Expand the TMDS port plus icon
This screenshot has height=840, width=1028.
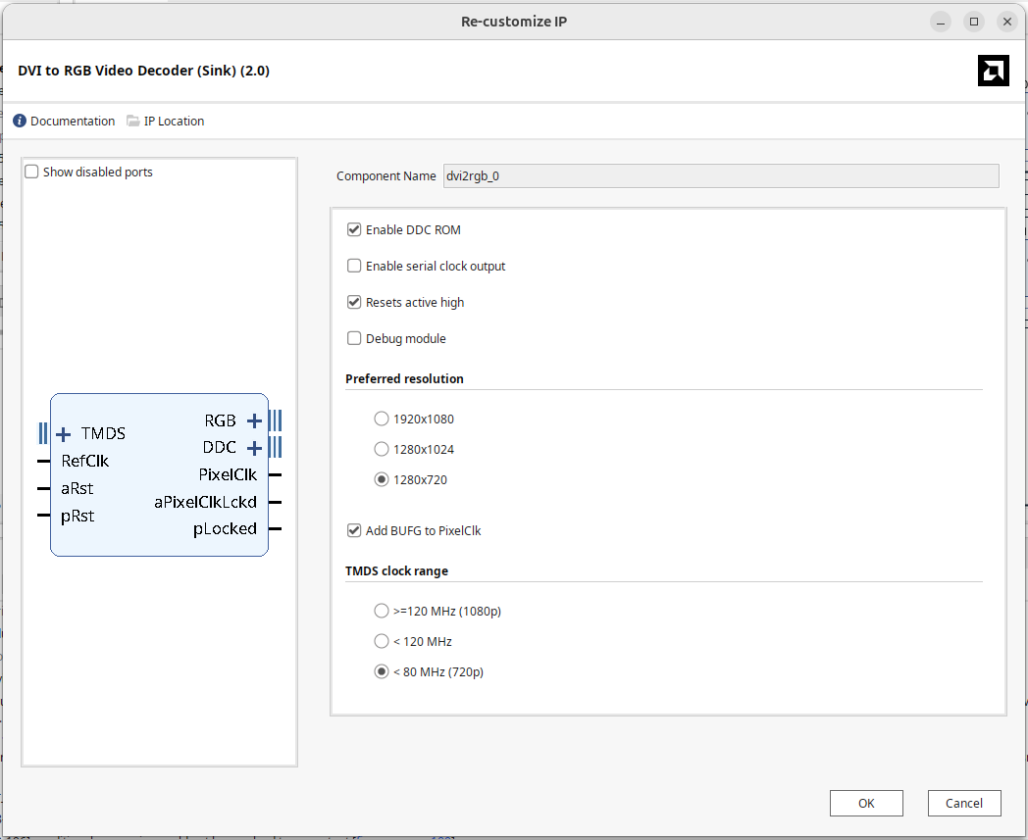click(x=64, y=434)
